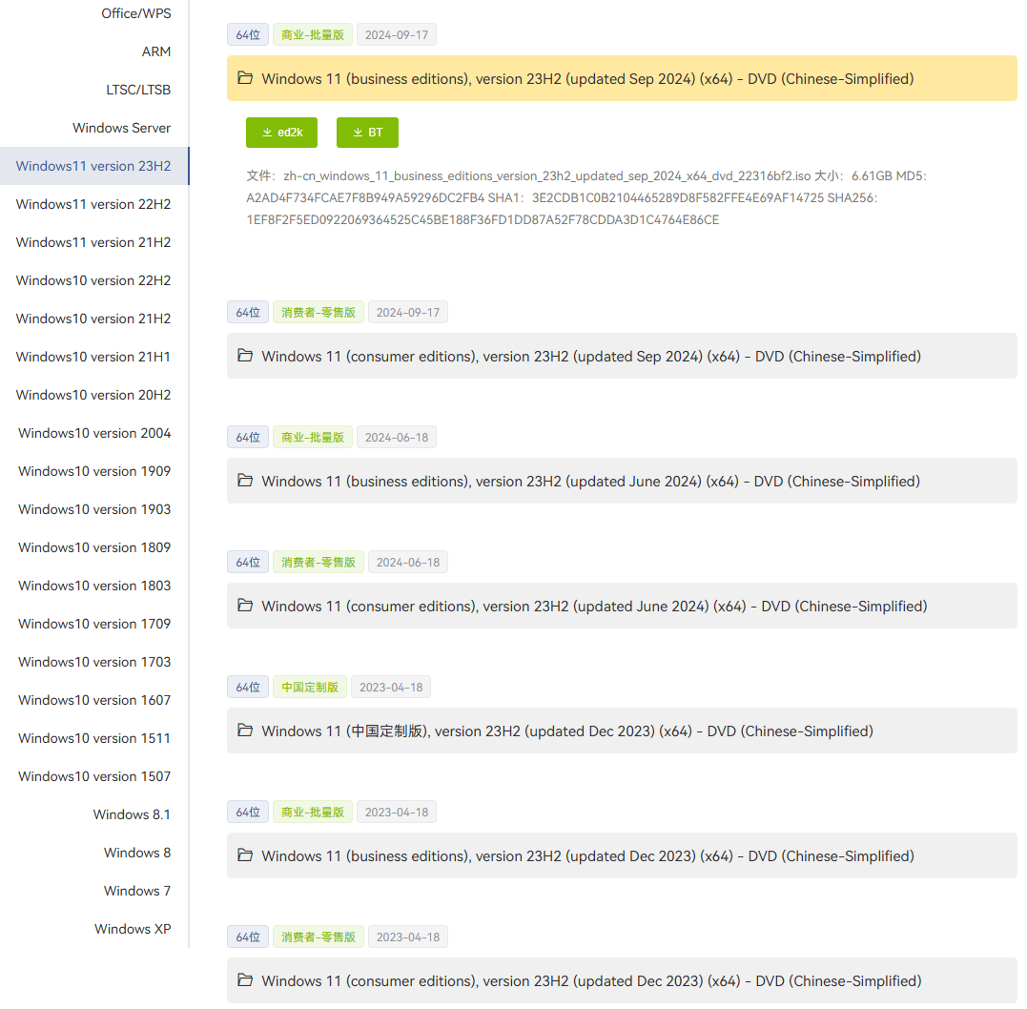
Task: Click the folder icon of consumer editions Sep 2024
Action: click(245, 356)
